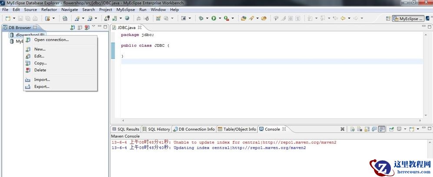Click the back navigation yellow arrow
Screen dimensions: 433x177
coord(343,19)
